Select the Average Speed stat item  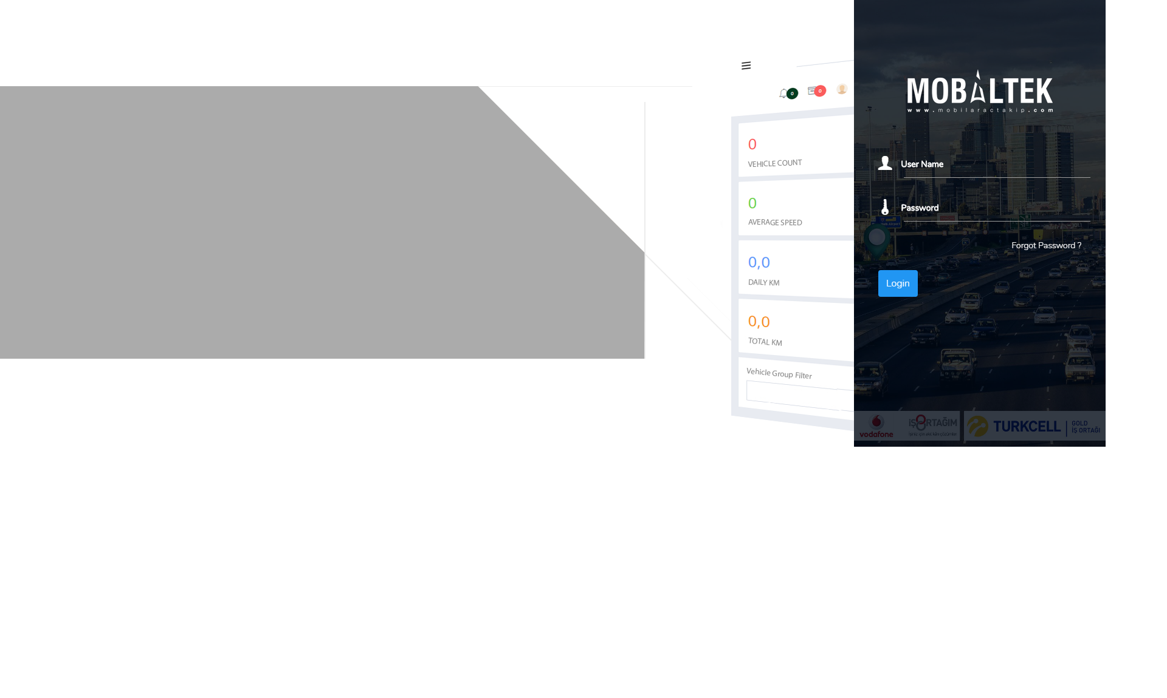[x=794, y=209]
